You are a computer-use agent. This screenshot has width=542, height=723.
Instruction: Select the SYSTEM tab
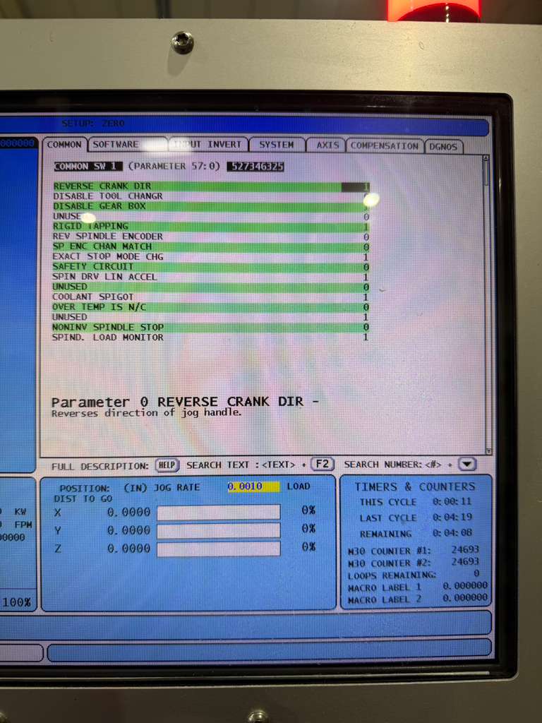pyautogui.click(x=276, y=144)
